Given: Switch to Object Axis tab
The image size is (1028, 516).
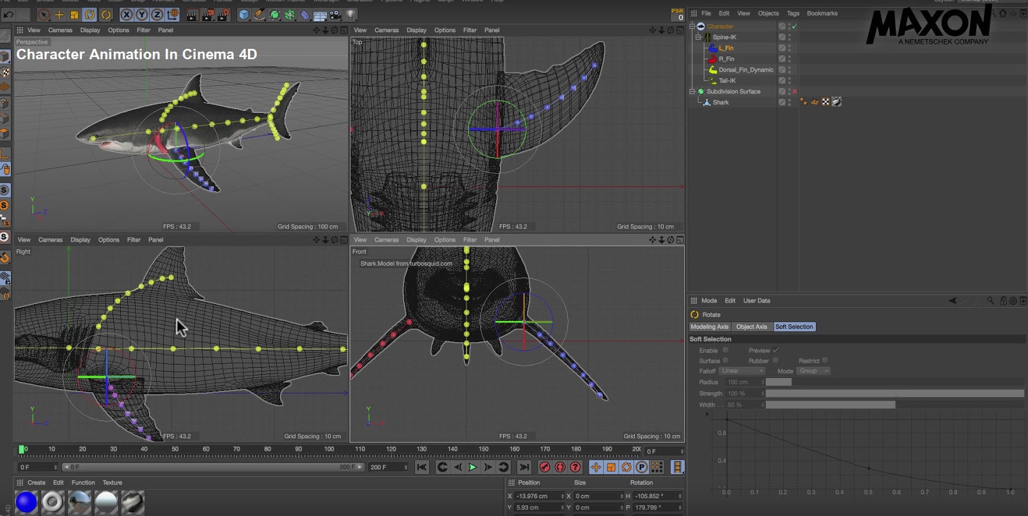Looking at the screenshot, I should (x=752, y=327).
